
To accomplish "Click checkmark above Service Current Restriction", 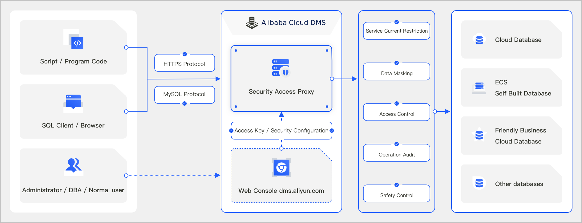I will (397, 22).
